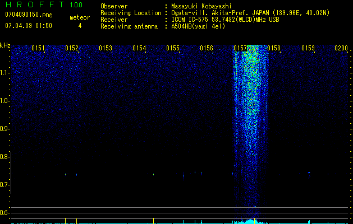Click the Receiving antenna label

(129, 26)
